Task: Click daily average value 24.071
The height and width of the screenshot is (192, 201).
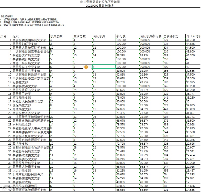Action: (x=190, y=178)
